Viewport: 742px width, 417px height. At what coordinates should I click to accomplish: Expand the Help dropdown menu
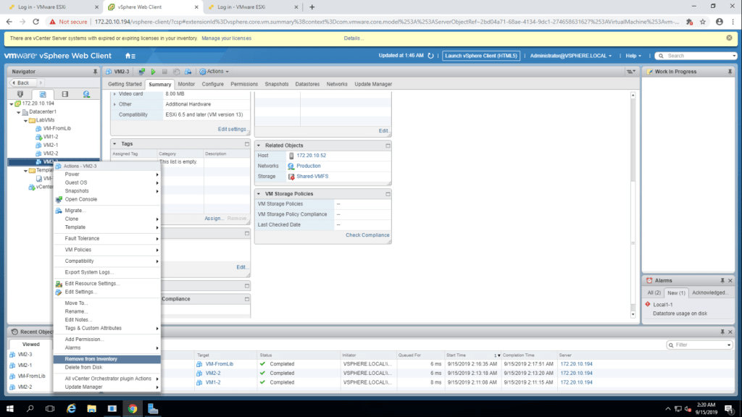pos(634,56)
